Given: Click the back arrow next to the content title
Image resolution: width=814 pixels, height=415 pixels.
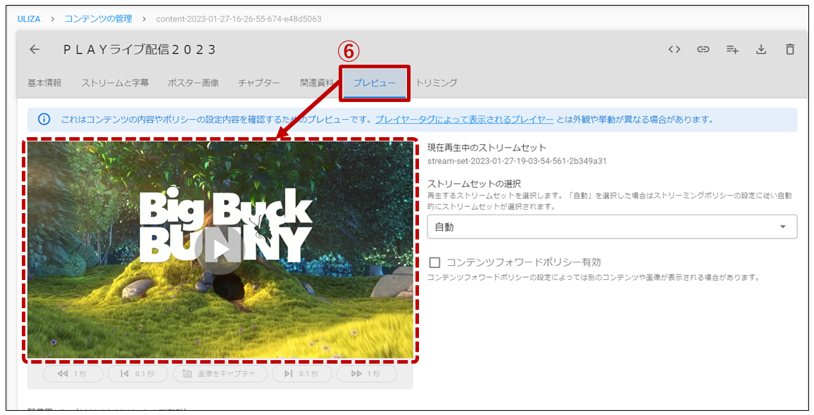Looking at the screenshot, I should click(35, 49).
